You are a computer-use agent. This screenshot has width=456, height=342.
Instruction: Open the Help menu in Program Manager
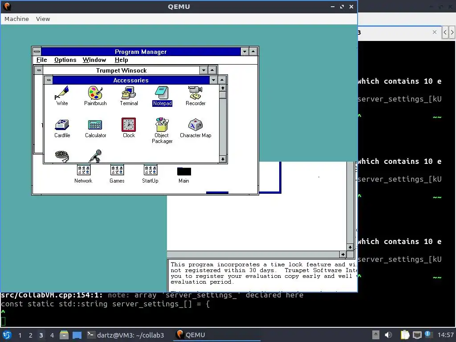click(121, 60)
